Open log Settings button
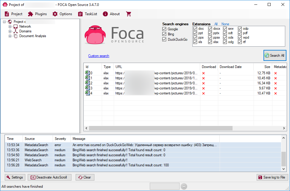The width and height of the screenshot is (290, 191). pyautogui.click(x=15, y=177)
